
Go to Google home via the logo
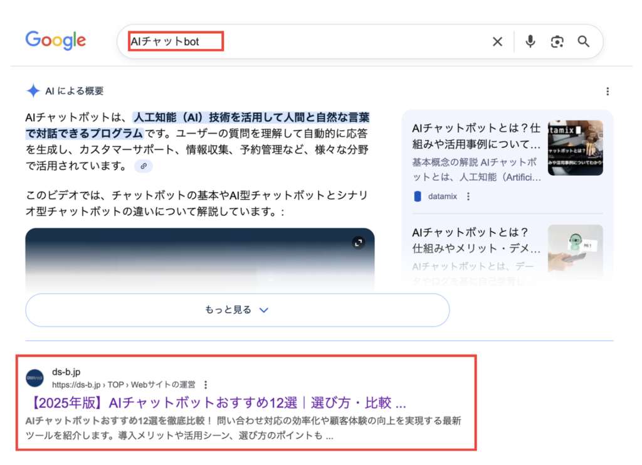(56, 41)
